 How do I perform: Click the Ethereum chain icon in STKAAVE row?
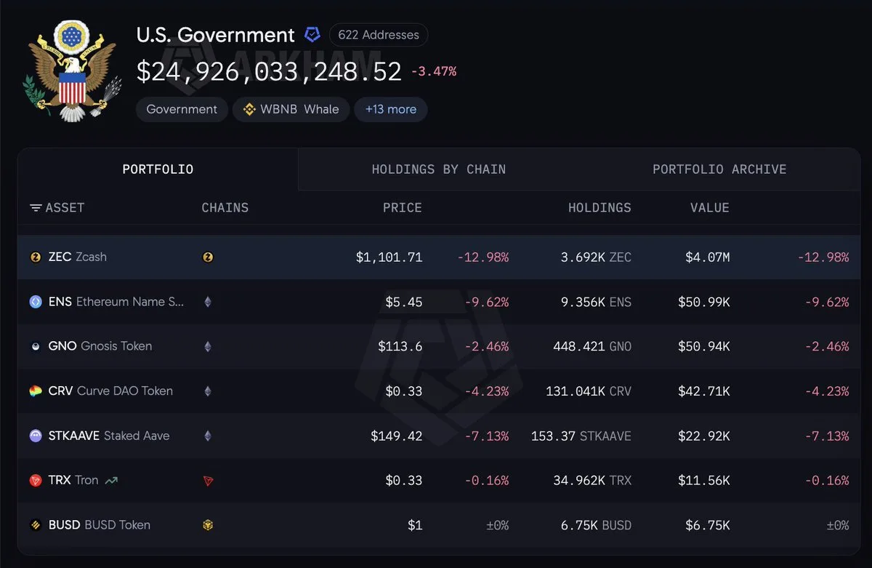pyautogui.click(x=208, y=436)
